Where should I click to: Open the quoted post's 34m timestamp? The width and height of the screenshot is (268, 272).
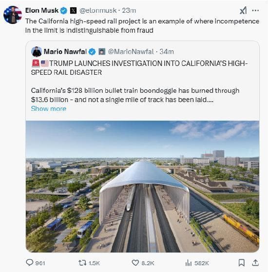tap(167, 52)
